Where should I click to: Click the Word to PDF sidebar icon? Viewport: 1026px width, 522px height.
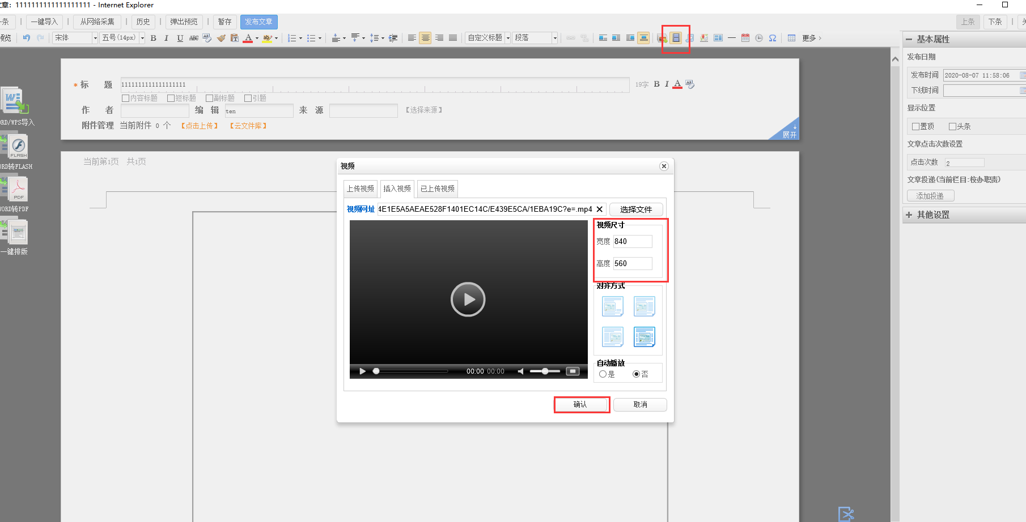coord(18,190)
